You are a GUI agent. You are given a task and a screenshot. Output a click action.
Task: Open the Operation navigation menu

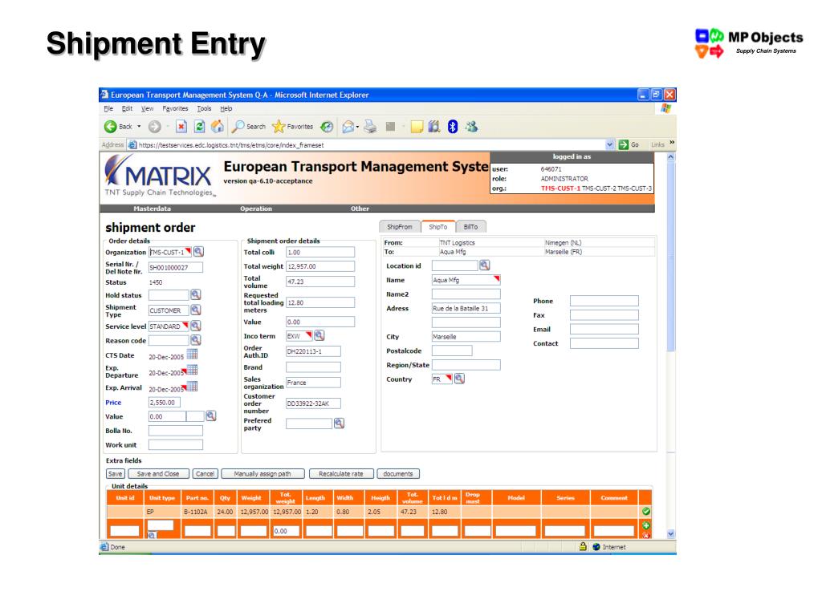(256, 209)
